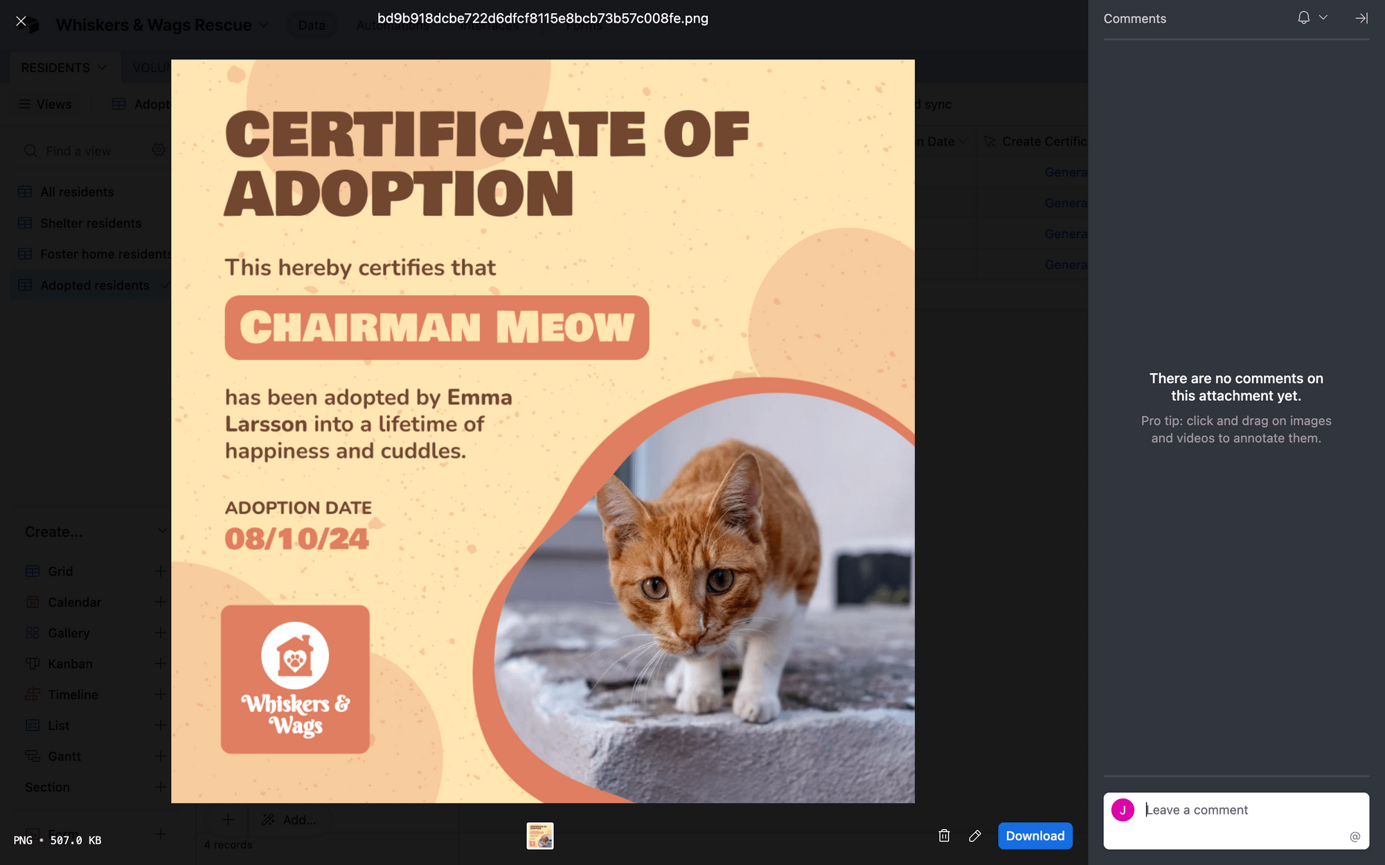Click the delete/trash icon for attachment
The height and width of the screenshot is (865, 1385).
[x=944, y=835]
